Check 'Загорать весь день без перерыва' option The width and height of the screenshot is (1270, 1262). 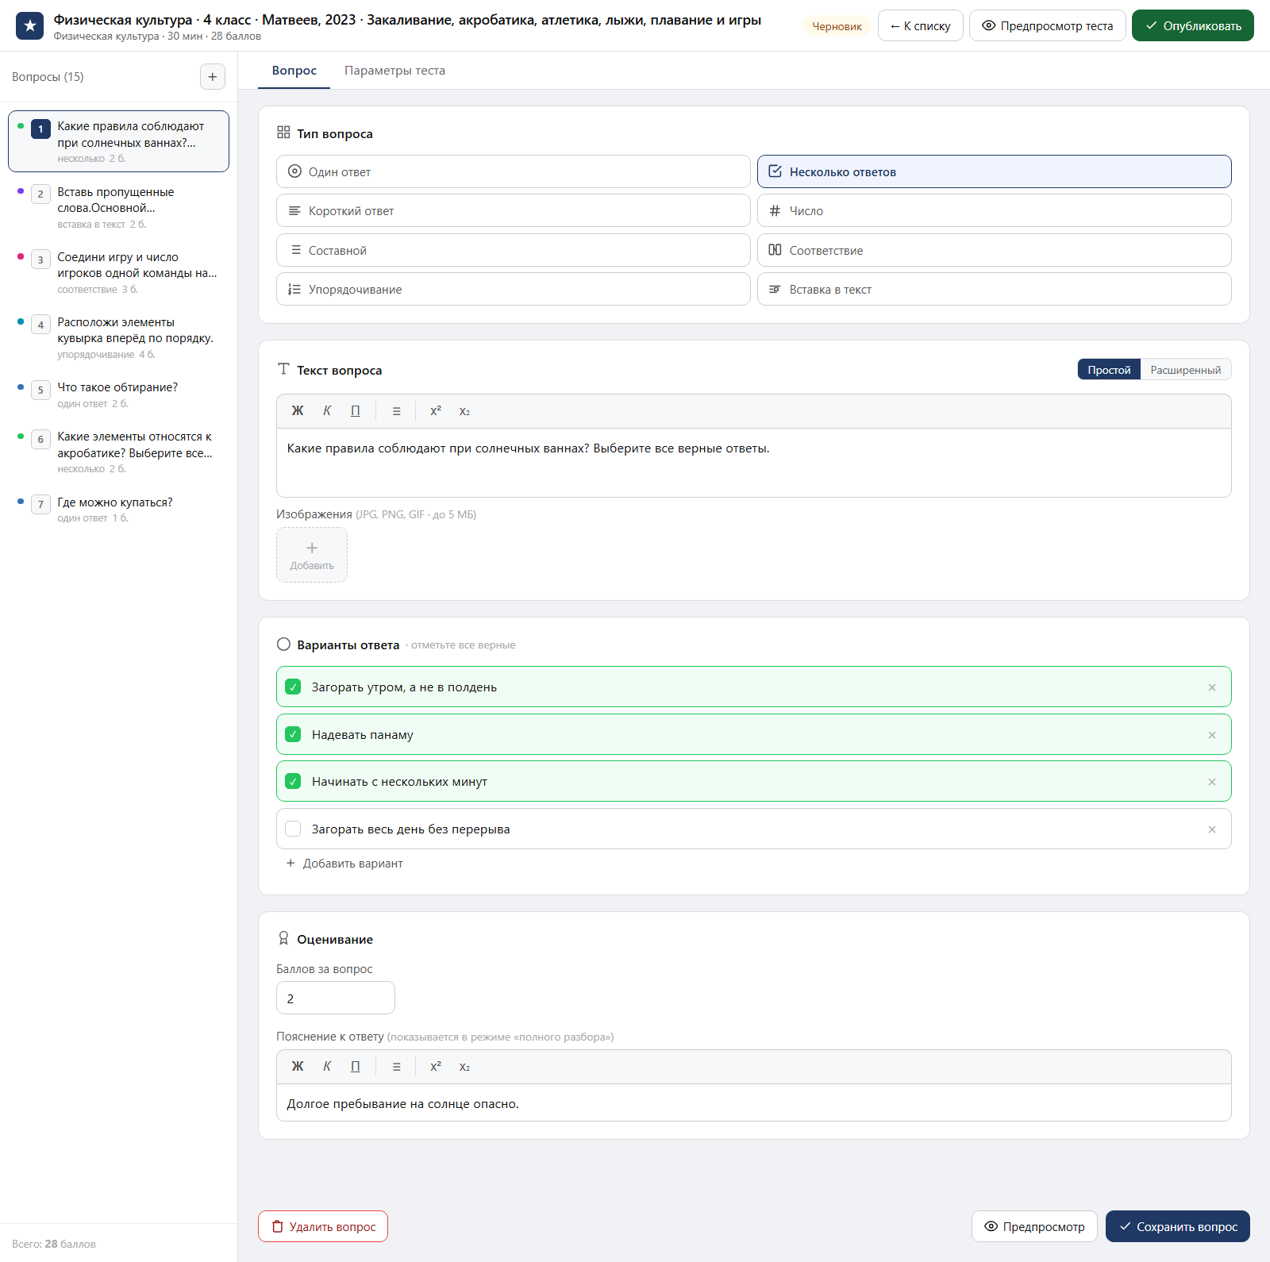click(x=293, y=829)
